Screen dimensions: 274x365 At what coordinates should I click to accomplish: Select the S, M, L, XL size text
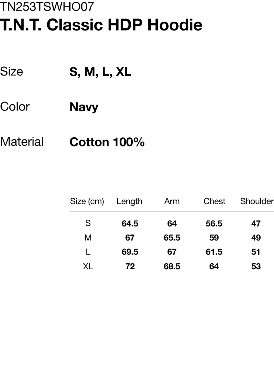point(100,72)
